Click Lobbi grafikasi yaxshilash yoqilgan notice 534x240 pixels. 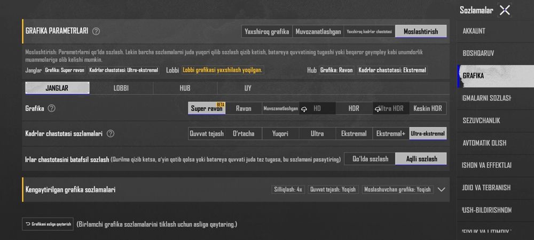[222, 70]
